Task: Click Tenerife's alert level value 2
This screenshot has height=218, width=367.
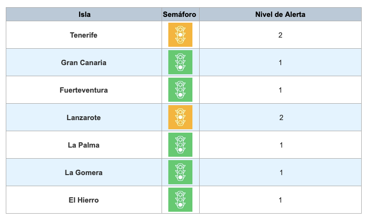Action: pyautogui.click(x=280, y=35)
